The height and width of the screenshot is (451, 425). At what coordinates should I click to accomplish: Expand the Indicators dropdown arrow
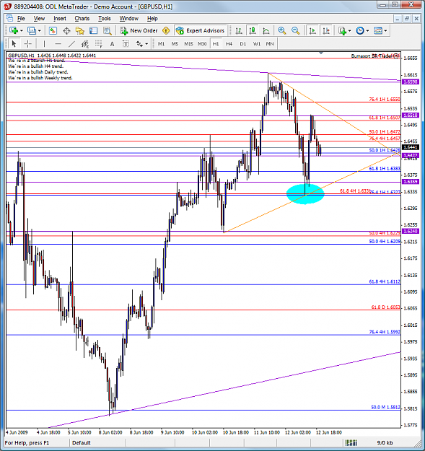(350, 30)
